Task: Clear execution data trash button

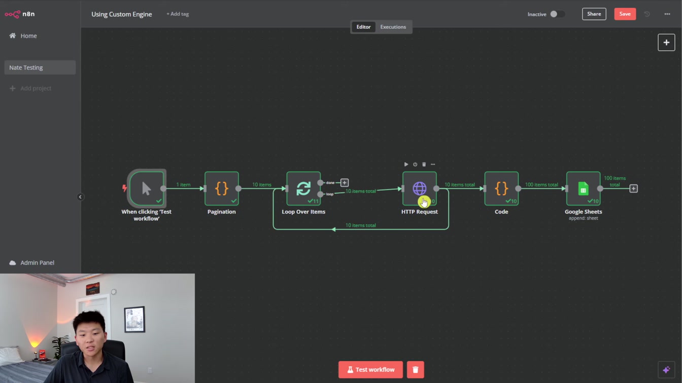Action: pos(415,370)
